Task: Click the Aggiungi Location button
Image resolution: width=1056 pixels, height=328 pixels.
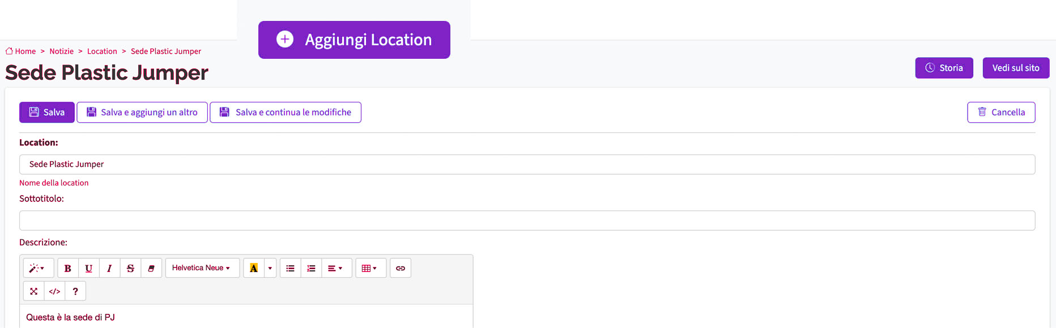Action: tap(354, 40)
